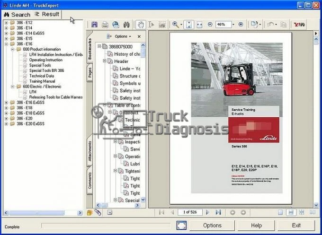This screenshot has height=235, width=322.
Task: Click the page number field 1 of 526
Action: (x=190, y=212)
